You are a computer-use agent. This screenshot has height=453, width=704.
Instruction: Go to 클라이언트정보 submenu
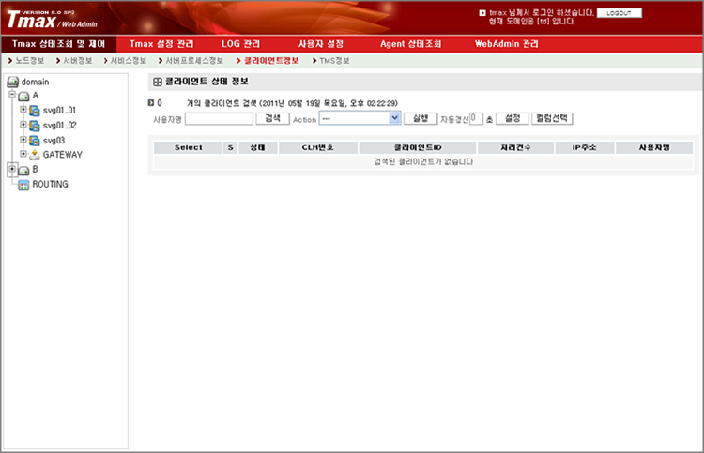click(271, 61)
